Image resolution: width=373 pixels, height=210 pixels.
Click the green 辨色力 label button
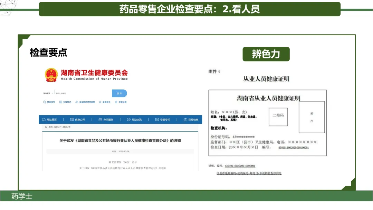[x=266, y=54]
